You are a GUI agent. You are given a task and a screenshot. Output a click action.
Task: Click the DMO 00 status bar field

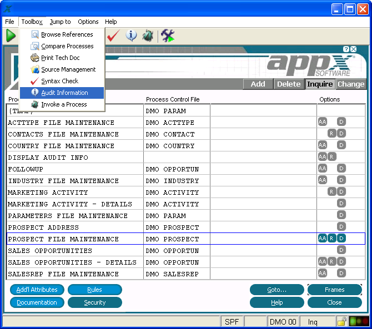point(283,322)
